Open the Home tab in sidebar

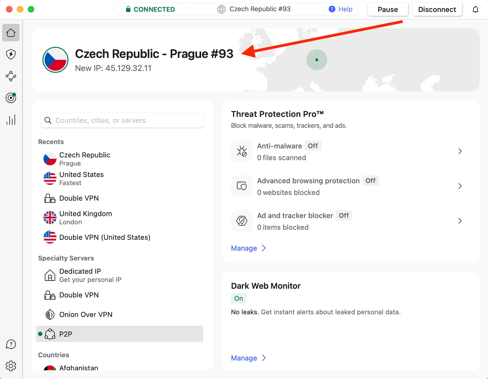pyautogui.click(x=11, y=33)
